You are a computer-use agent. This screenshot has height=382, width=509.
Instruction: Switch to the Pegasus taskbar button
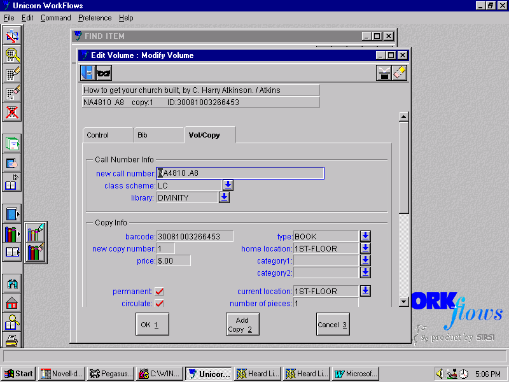pos(111,374)
